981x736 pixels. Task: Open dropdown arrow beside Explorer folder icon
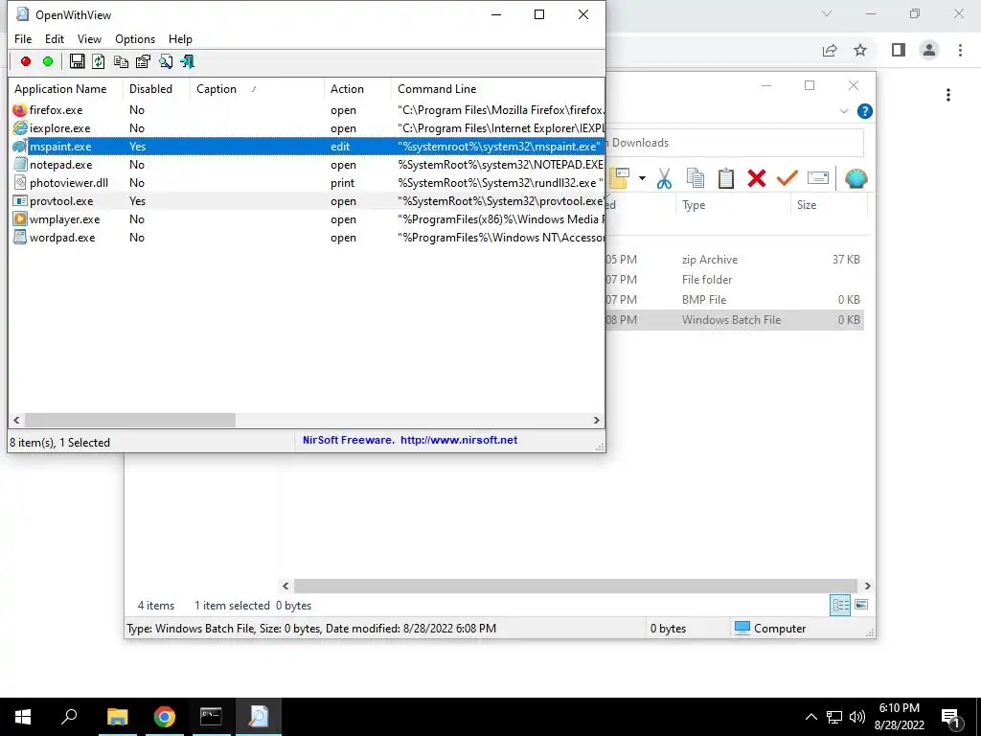click(x=642, y=179)
